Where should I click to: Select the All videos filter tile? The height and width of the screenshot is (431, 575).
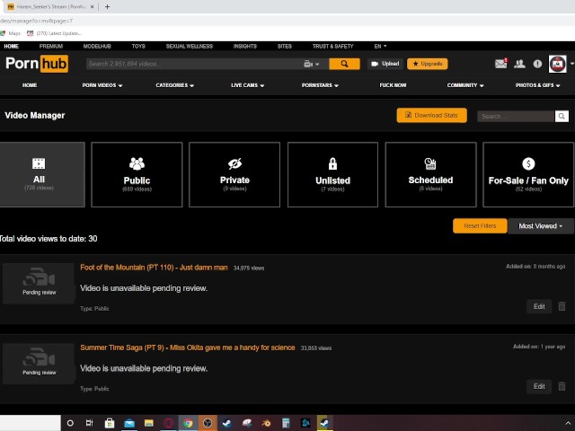point(41,174)
